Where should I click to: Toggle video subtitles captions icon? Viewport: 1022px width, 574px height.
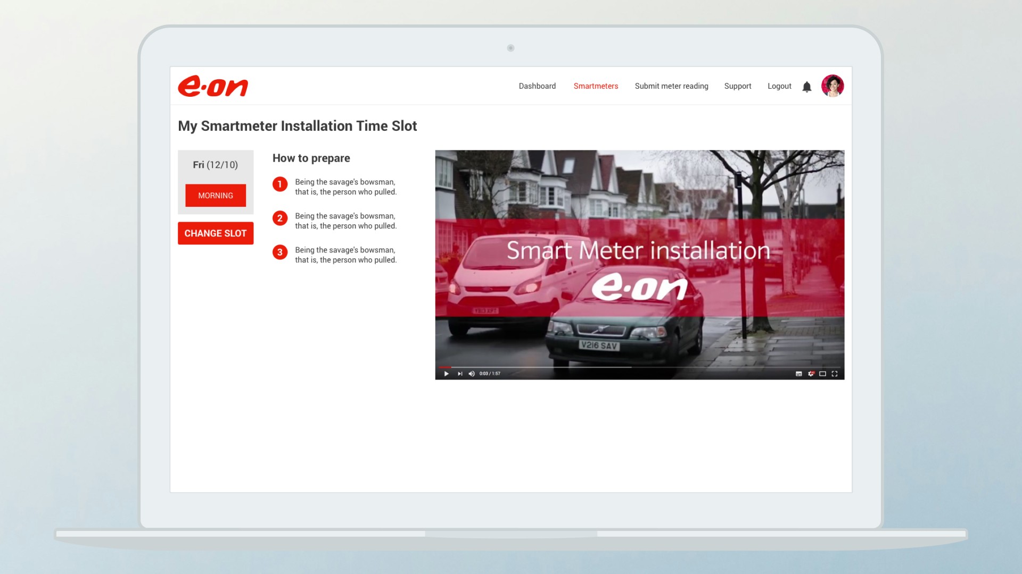click(798, 374)
